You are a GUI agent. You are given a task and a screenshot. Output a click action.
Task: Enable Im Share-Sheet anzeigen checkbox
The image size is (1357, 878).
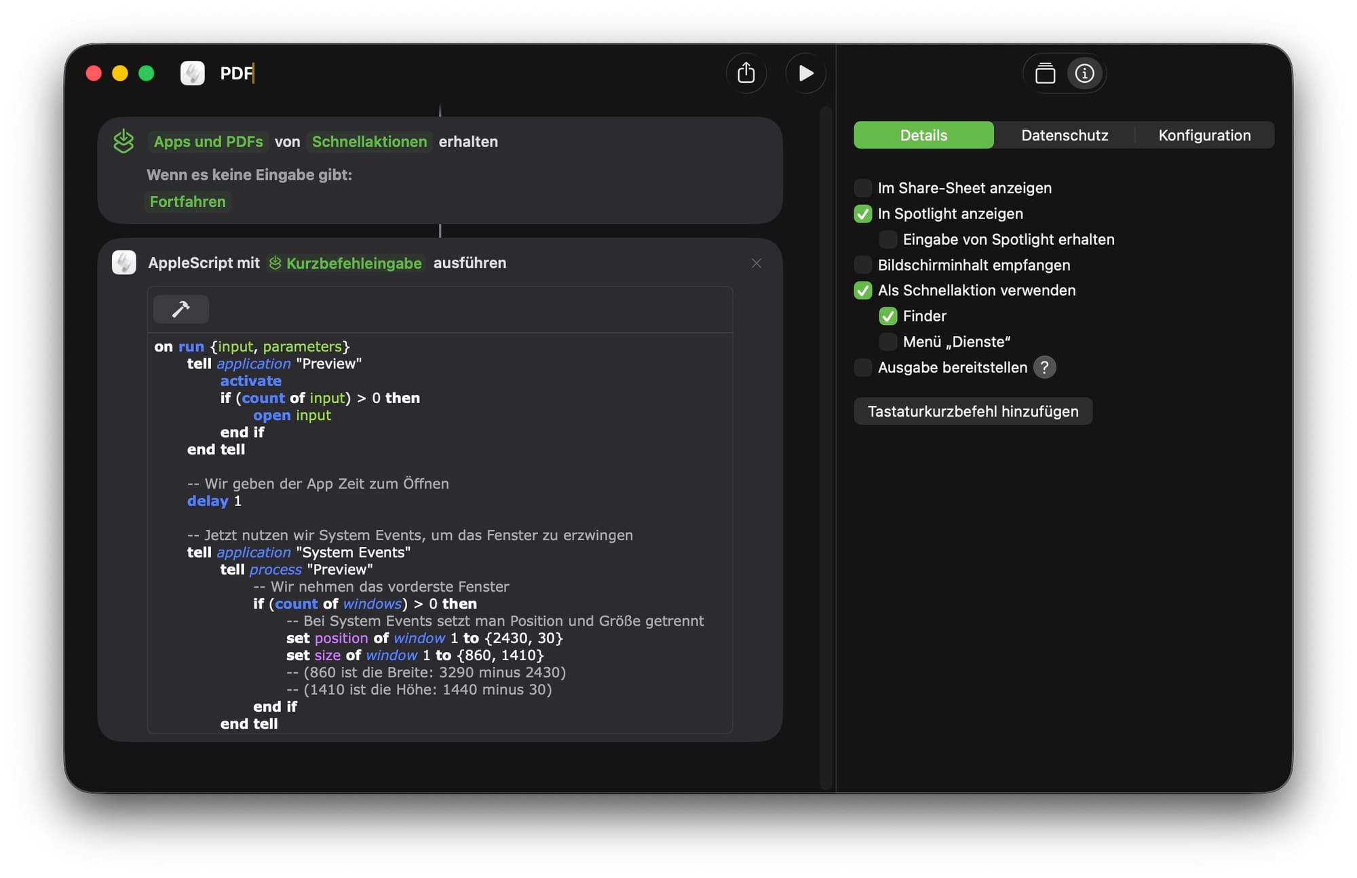[x=862, y=188]
